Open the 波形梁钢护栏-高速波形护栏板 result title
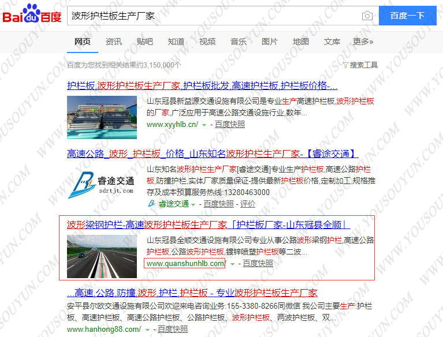 click(x=209, y=224)
